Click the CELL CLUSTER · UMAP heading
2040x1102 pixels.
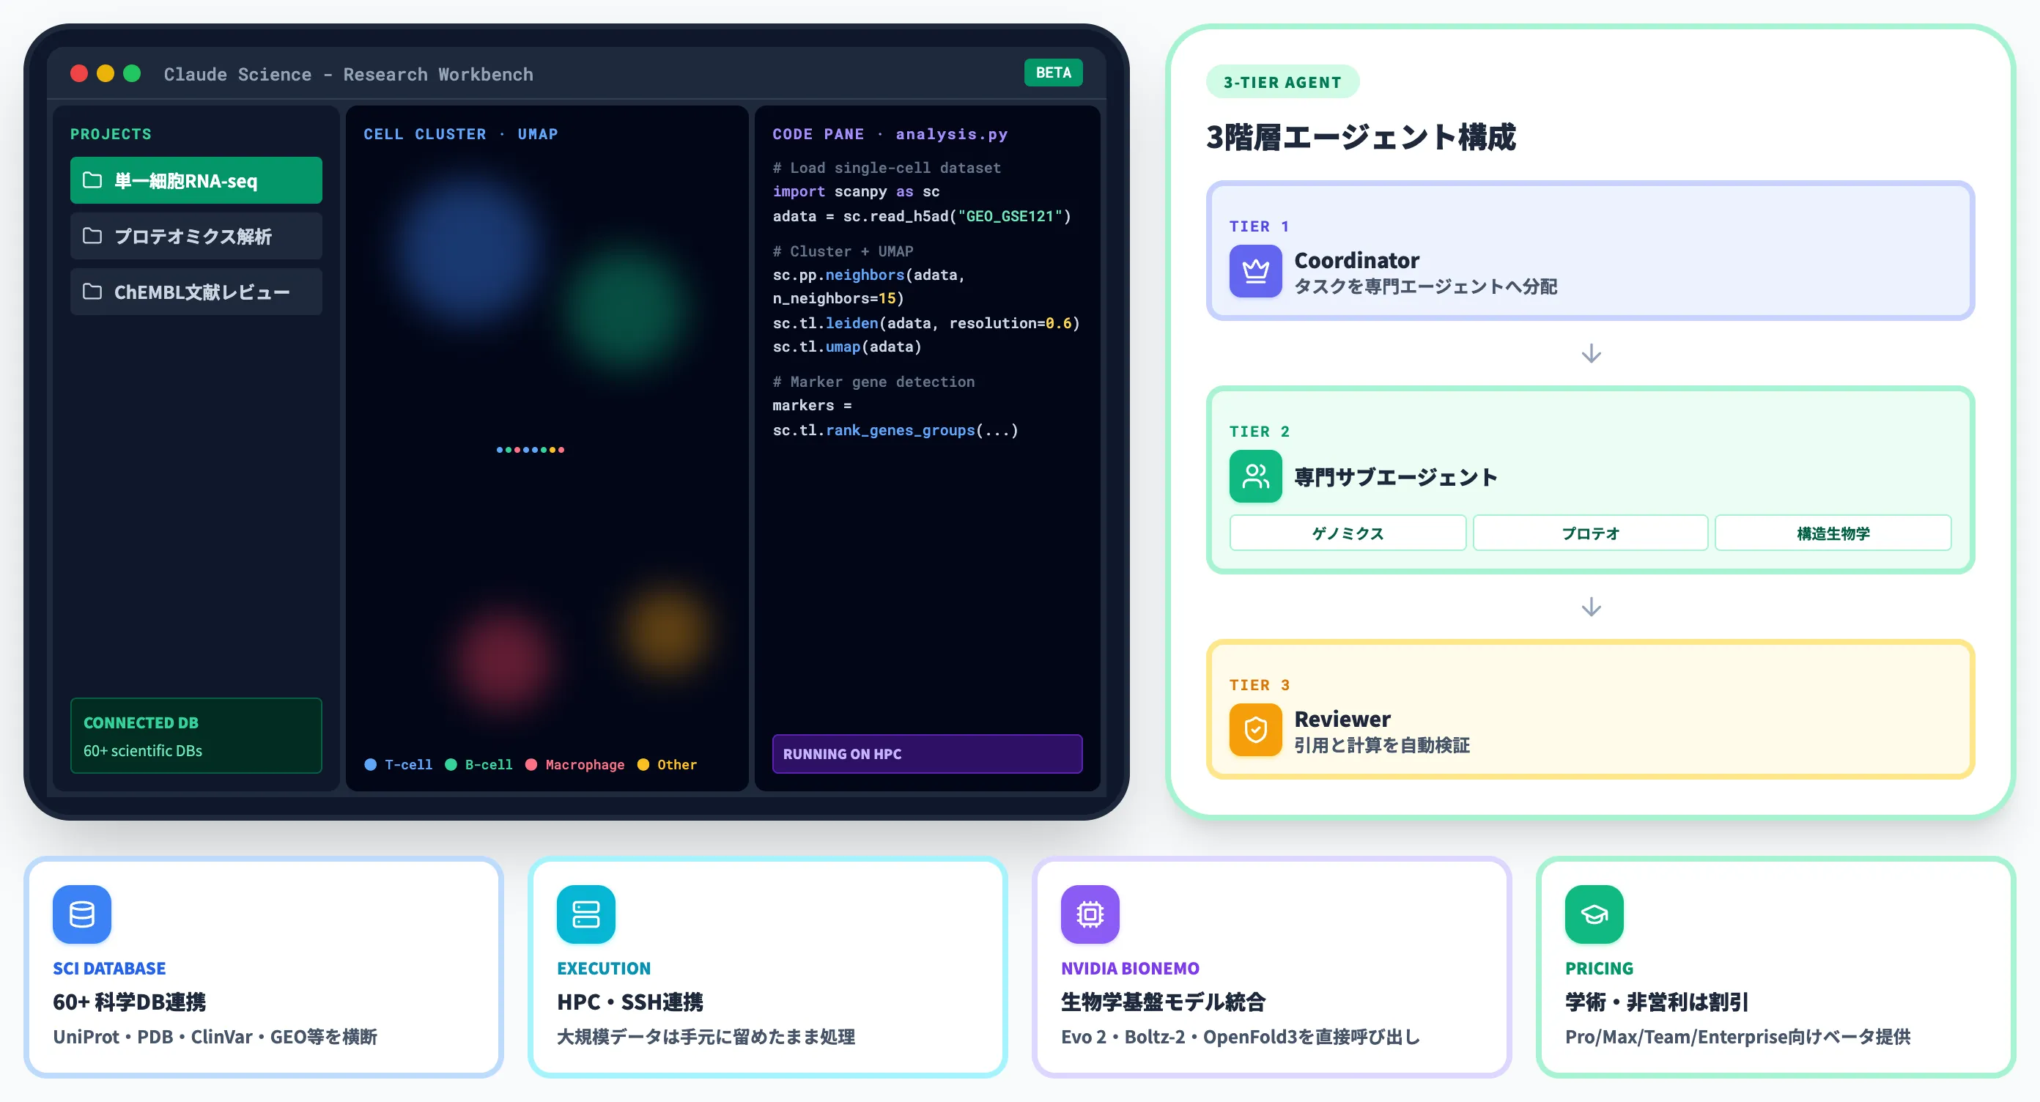pos(461,134)
